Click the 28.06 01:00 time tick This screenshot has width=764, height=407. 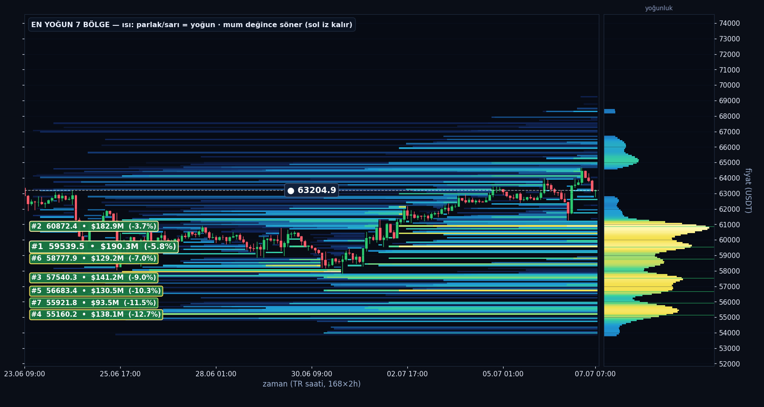tap(216, 374)
